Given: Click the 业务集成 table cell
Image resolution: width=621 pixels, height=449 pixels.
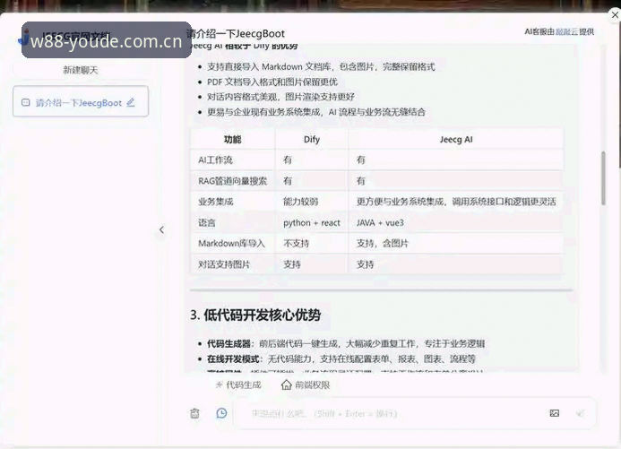Looking at the screenshot, I should click(232, 202).
